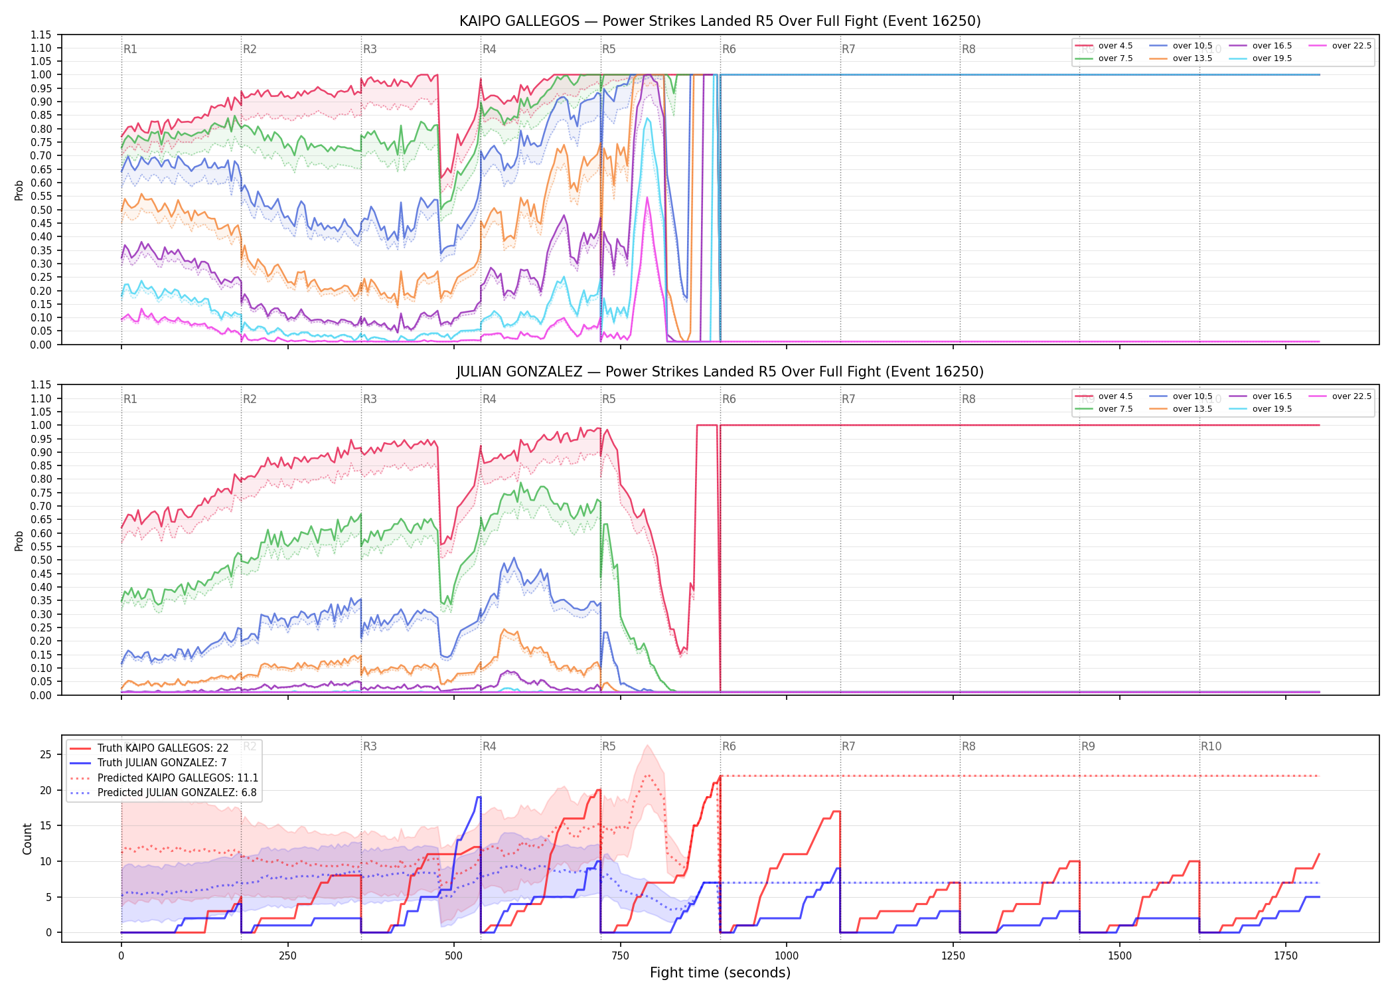Click the R2 round marker in Kaipo chart
This screenshot has width=1394, height=996.
click(x=250, y=49)
